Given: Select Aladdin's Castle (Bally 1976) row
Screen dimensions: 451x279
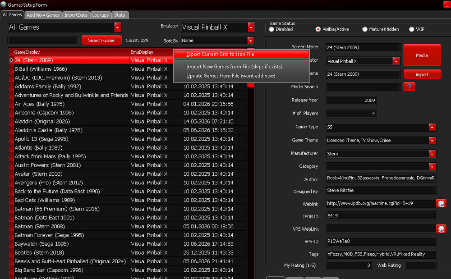Looking at the screenshot, I should 127,130.
